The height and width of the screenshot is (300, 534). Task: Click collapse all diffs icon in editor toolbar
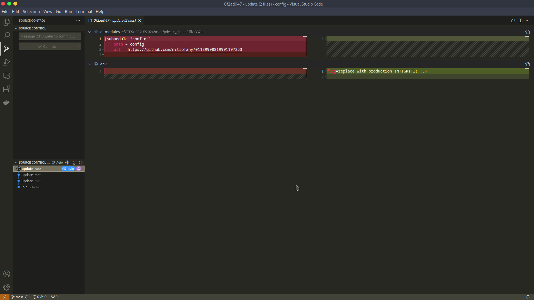click(513, 21)
